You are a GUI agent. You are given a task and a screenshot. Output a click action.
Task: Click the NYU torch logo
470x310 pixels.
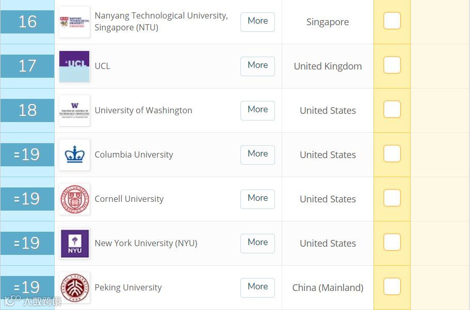[74, 244]
